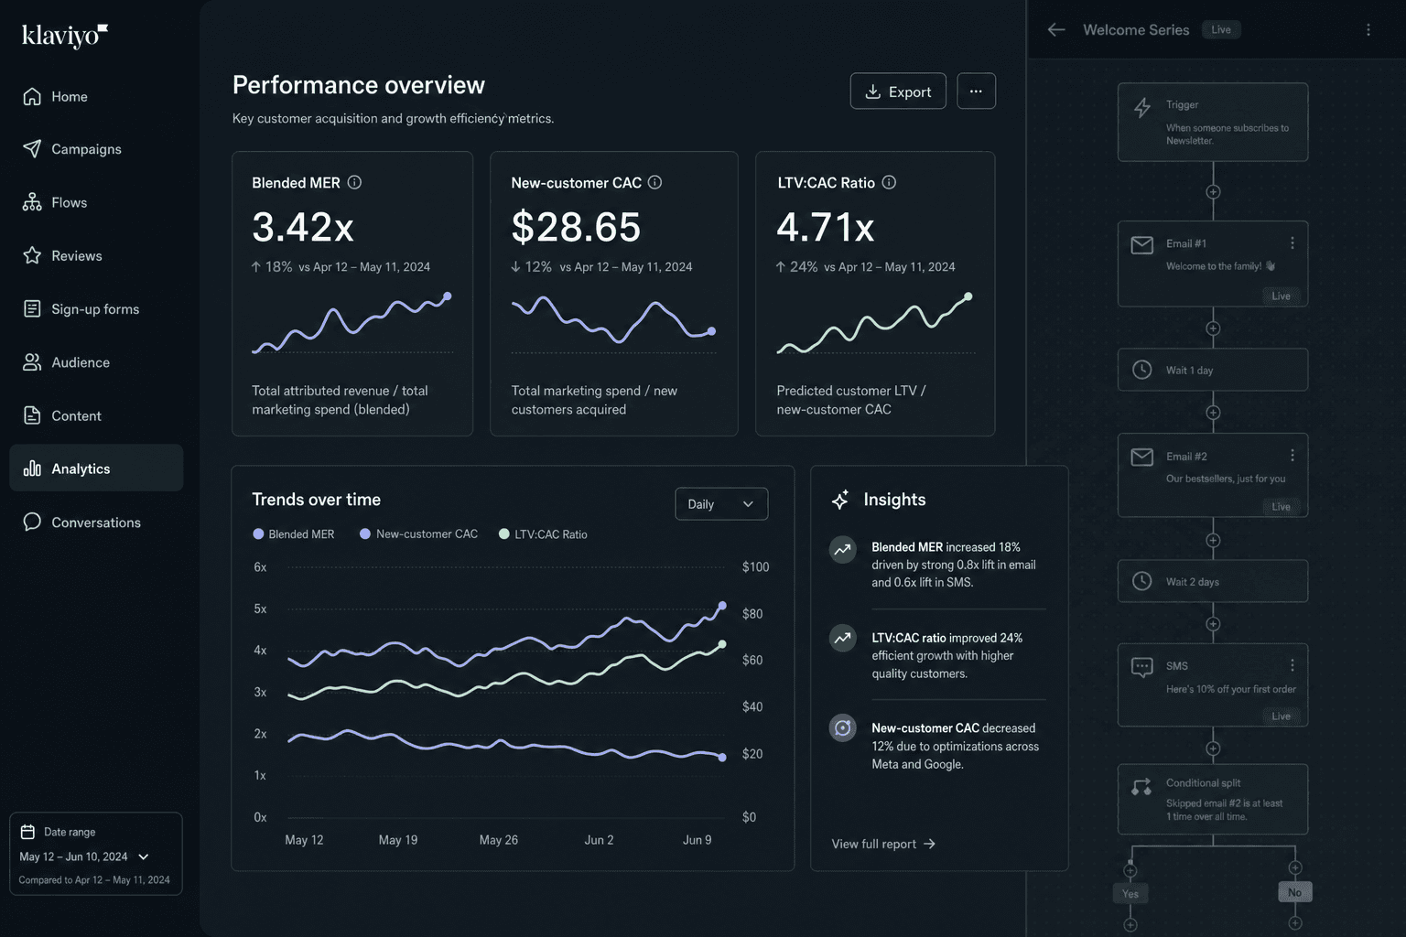Click the Klaviyo logo
The width and height of the screenshot is (1406, 937).
[x=65, y=36]
